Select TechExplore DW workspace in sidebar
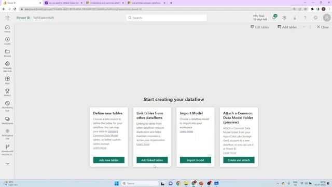This screenshot has height=187, width=332. 7,135
